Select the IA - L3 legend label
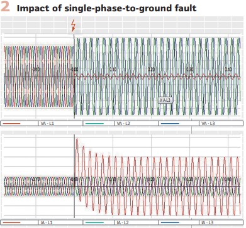The image size is (246, 228). click(x=208, y=223)
